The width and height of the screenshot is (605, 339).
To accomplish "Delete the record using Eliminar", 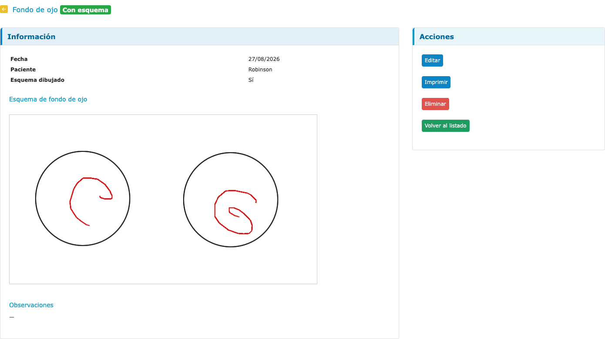I will [435, 104].
